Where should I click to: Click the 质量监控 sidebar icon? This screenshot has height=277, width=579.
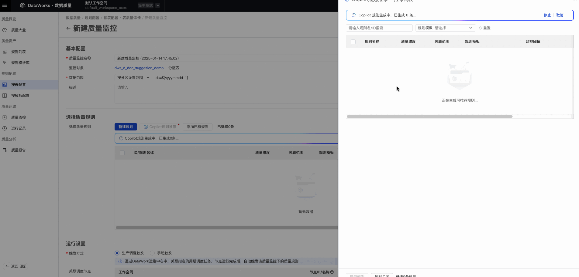point(5,117)
